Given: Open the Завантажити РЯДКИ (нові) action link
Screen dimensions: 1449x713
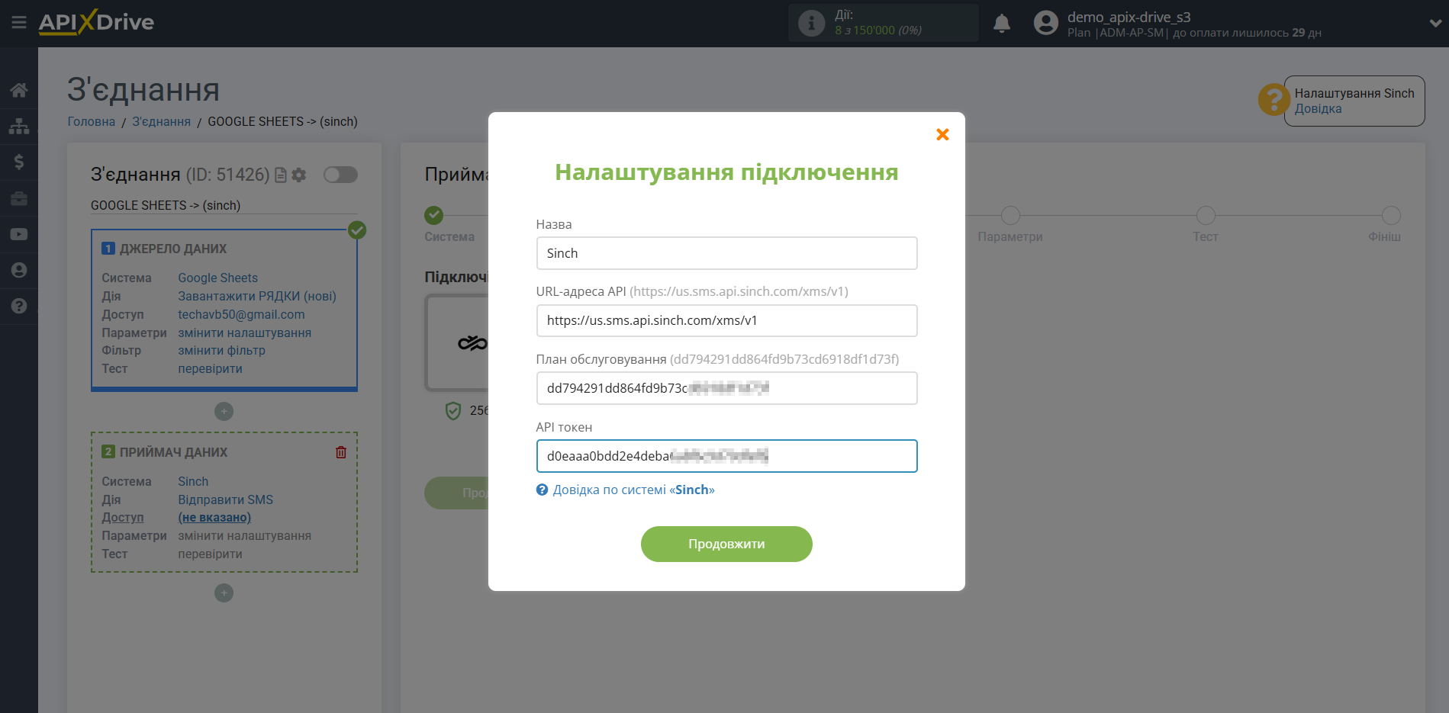Looking at the screenshot, I should 257,296.
